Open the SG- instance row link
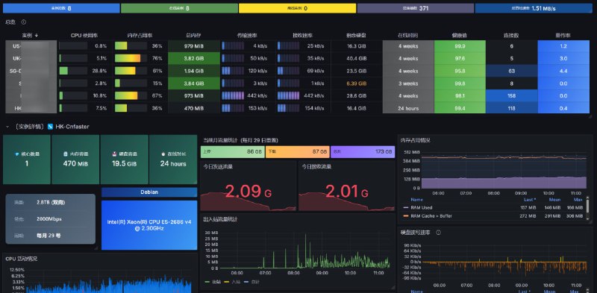Screen dimensions: 597x293 click(x=31, y=71)
